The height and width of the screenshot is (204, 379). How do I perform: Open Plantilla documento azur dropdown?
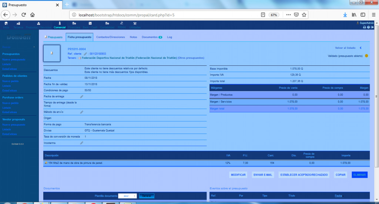[x=127, y=196]
